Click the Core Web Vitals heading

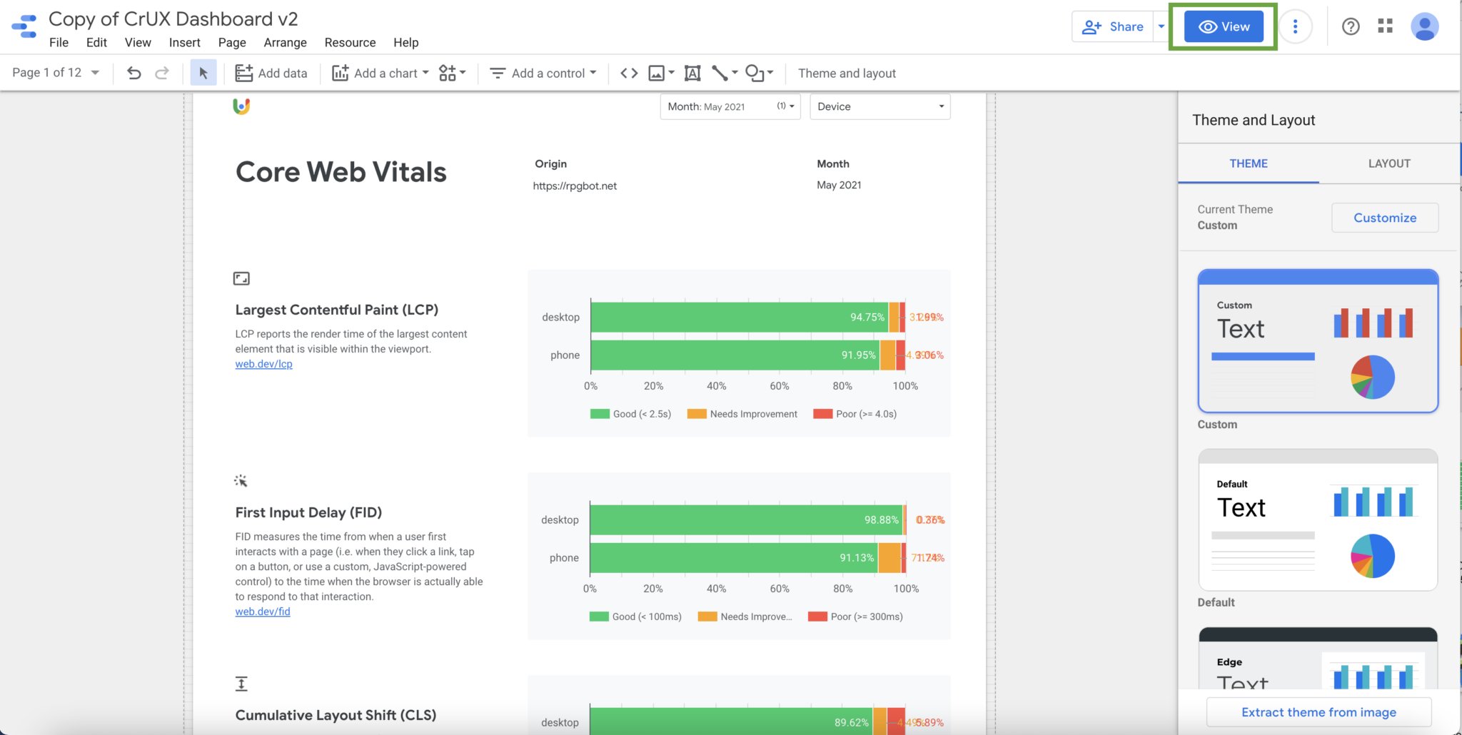pyautogui.click(x=341, y=172)
